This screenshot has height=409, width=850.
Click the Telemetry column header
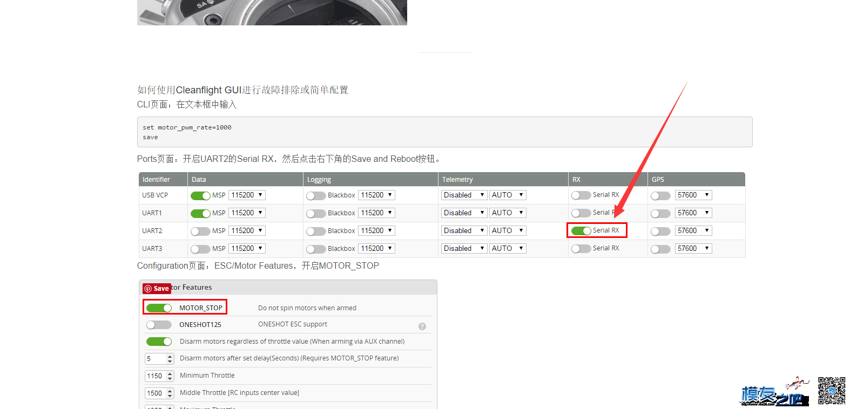[503, 179]
